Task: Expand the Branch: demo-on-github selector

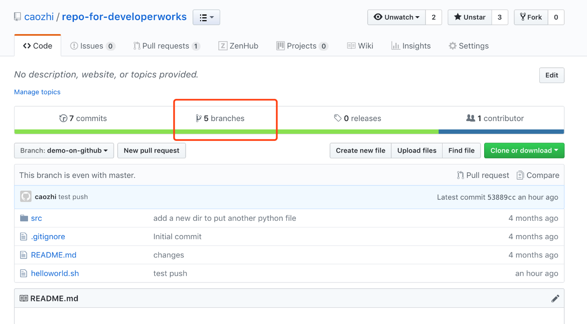Action: click(64, 150)
